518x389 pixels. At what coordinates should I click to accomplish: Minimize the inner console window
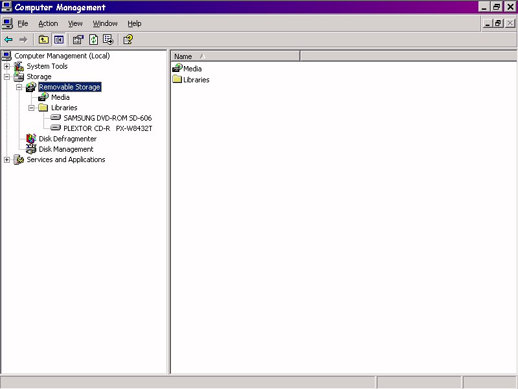[488, 23]
